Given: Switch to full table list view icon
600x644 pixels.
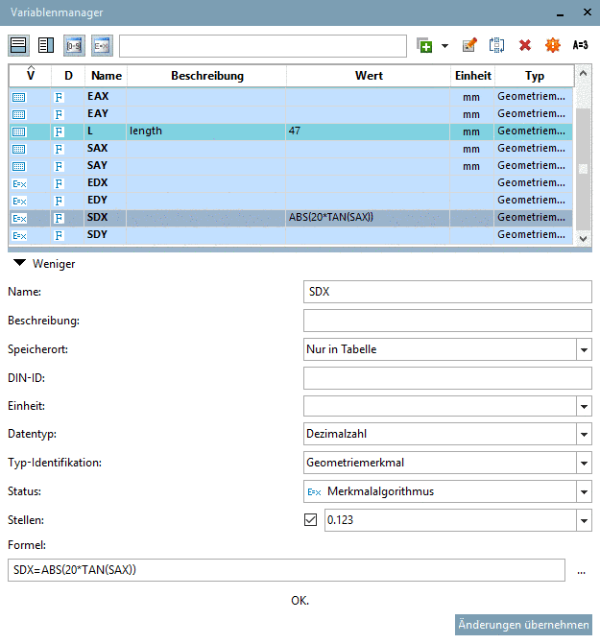Looking at the screenshot, I should tap(18, 45).
